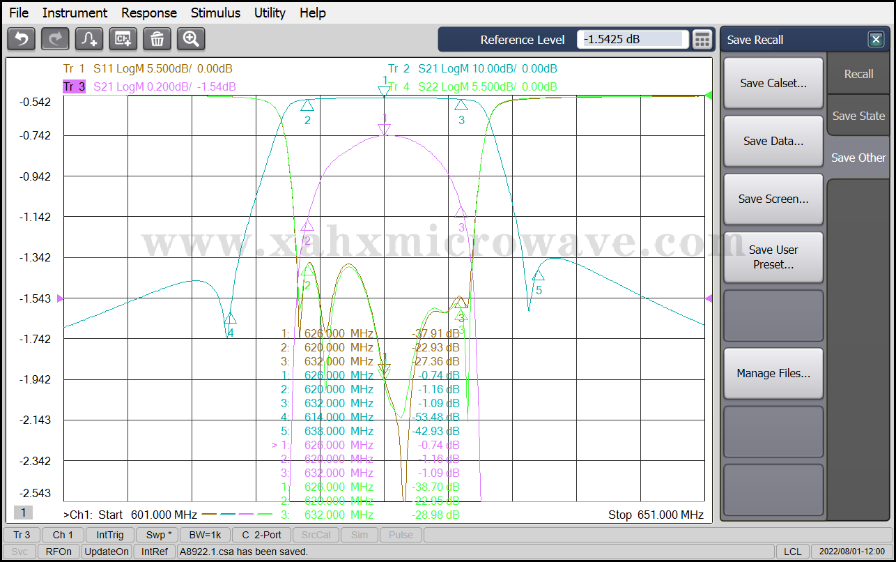Open the numeric keypad icon
The width and height of the screenshot is (896, 562).
point(702,40)
